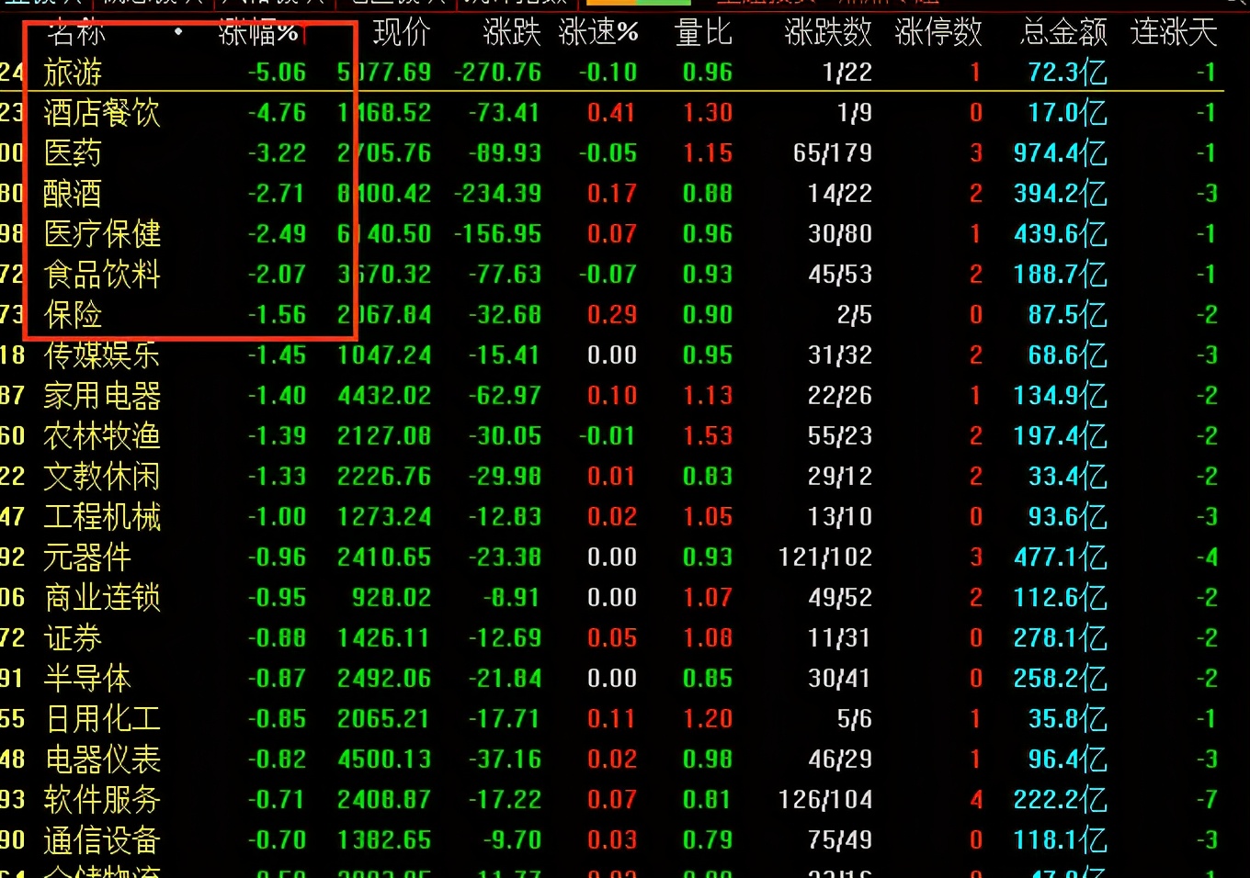Click the 477.1亿 total amount cell
Image resolution: width=1250 pixels, height=878 pixels.
pos(1061,557)
